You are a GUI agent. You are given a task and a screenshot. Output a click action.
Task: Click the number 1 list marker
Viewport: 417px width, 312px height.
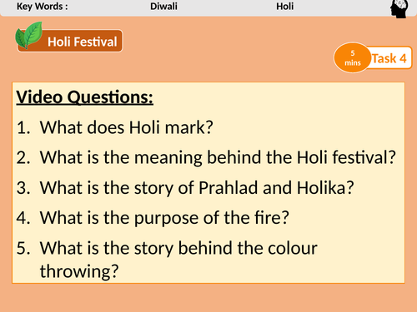(23, 128)
